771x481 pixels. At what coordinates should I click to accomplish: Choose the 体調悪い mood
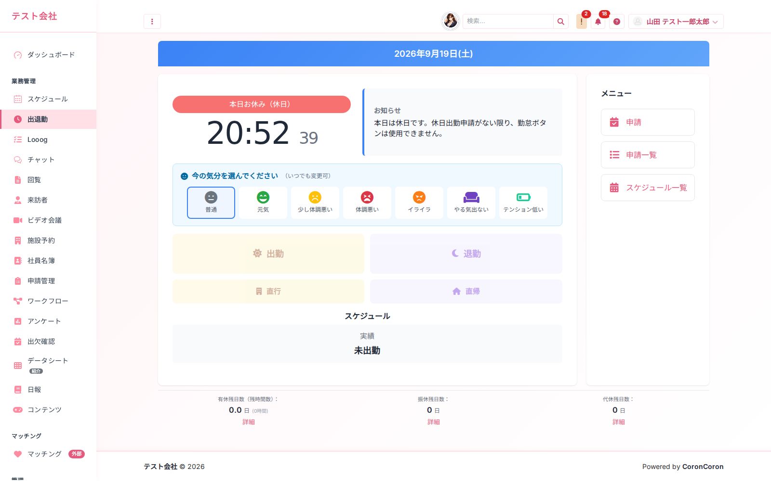pyautogui.click(x=367, y=203)
